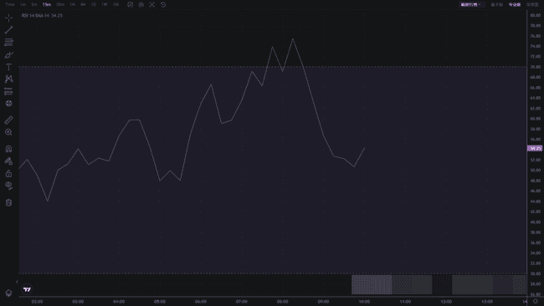
Task: Toggle hide all drawings eye icon
Action: click(x=8, y=186)
